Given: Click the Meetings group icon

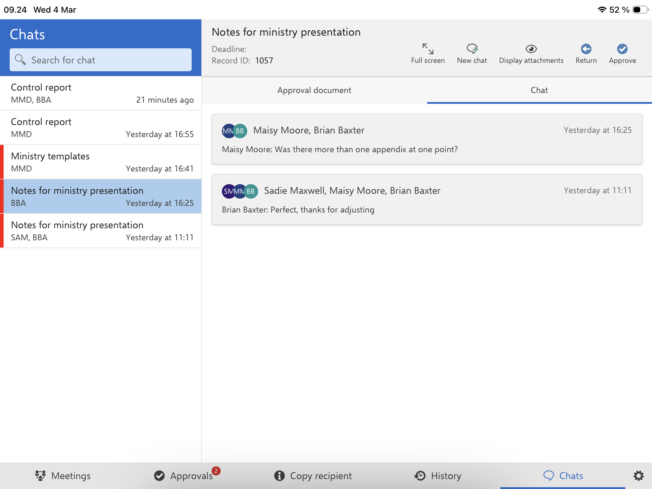Looking at the screenshot, I should pos(40,476).
